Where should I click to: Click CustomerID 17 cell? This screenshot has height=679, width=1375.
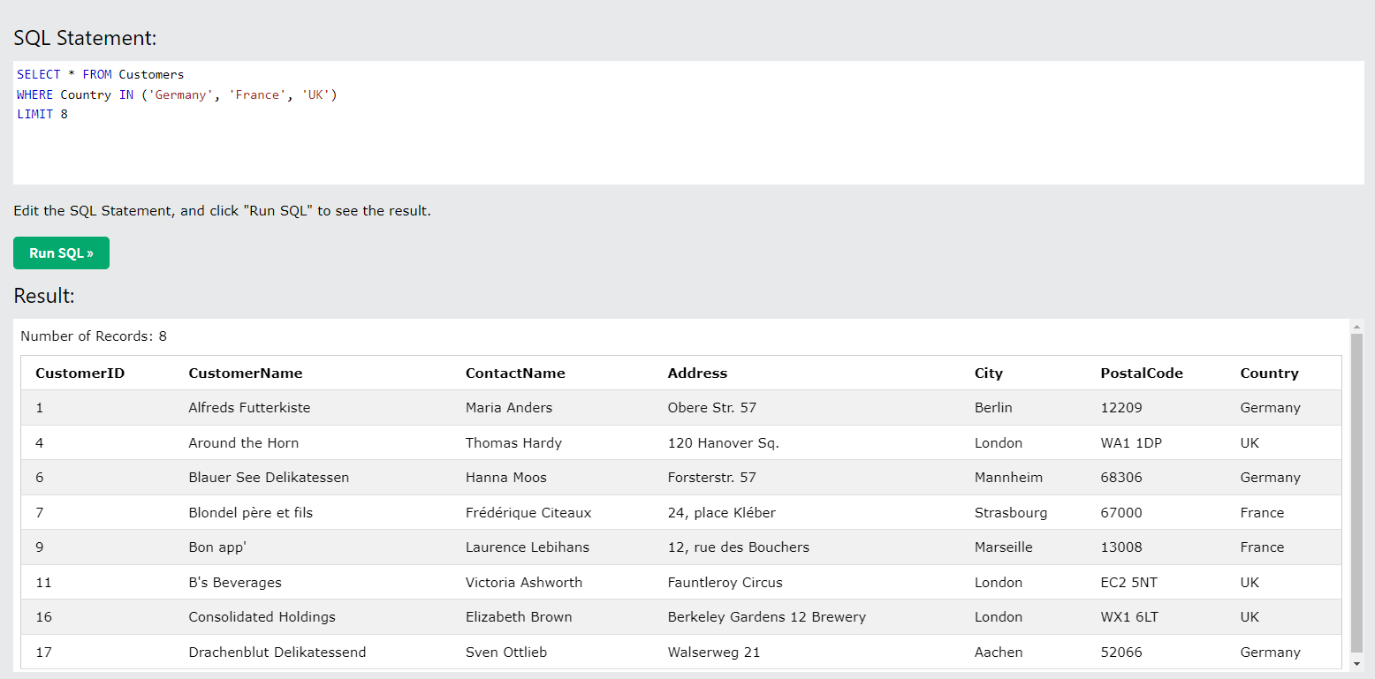tap(43, 653)
